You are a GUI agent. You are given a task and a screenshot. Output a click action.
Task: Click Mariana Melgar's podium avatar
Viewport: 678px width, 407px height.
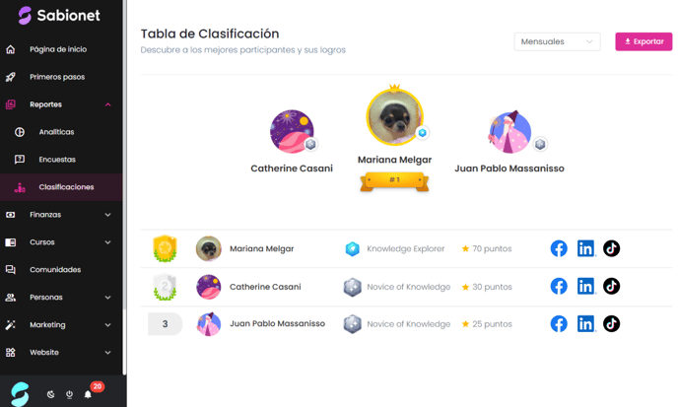tap(395, 117)
